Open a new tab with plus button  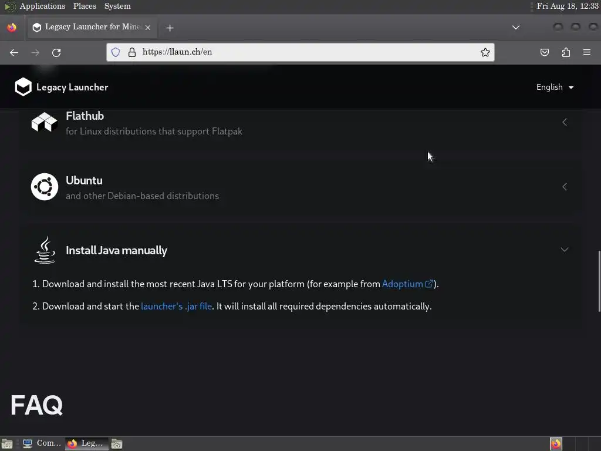(170, 28)
